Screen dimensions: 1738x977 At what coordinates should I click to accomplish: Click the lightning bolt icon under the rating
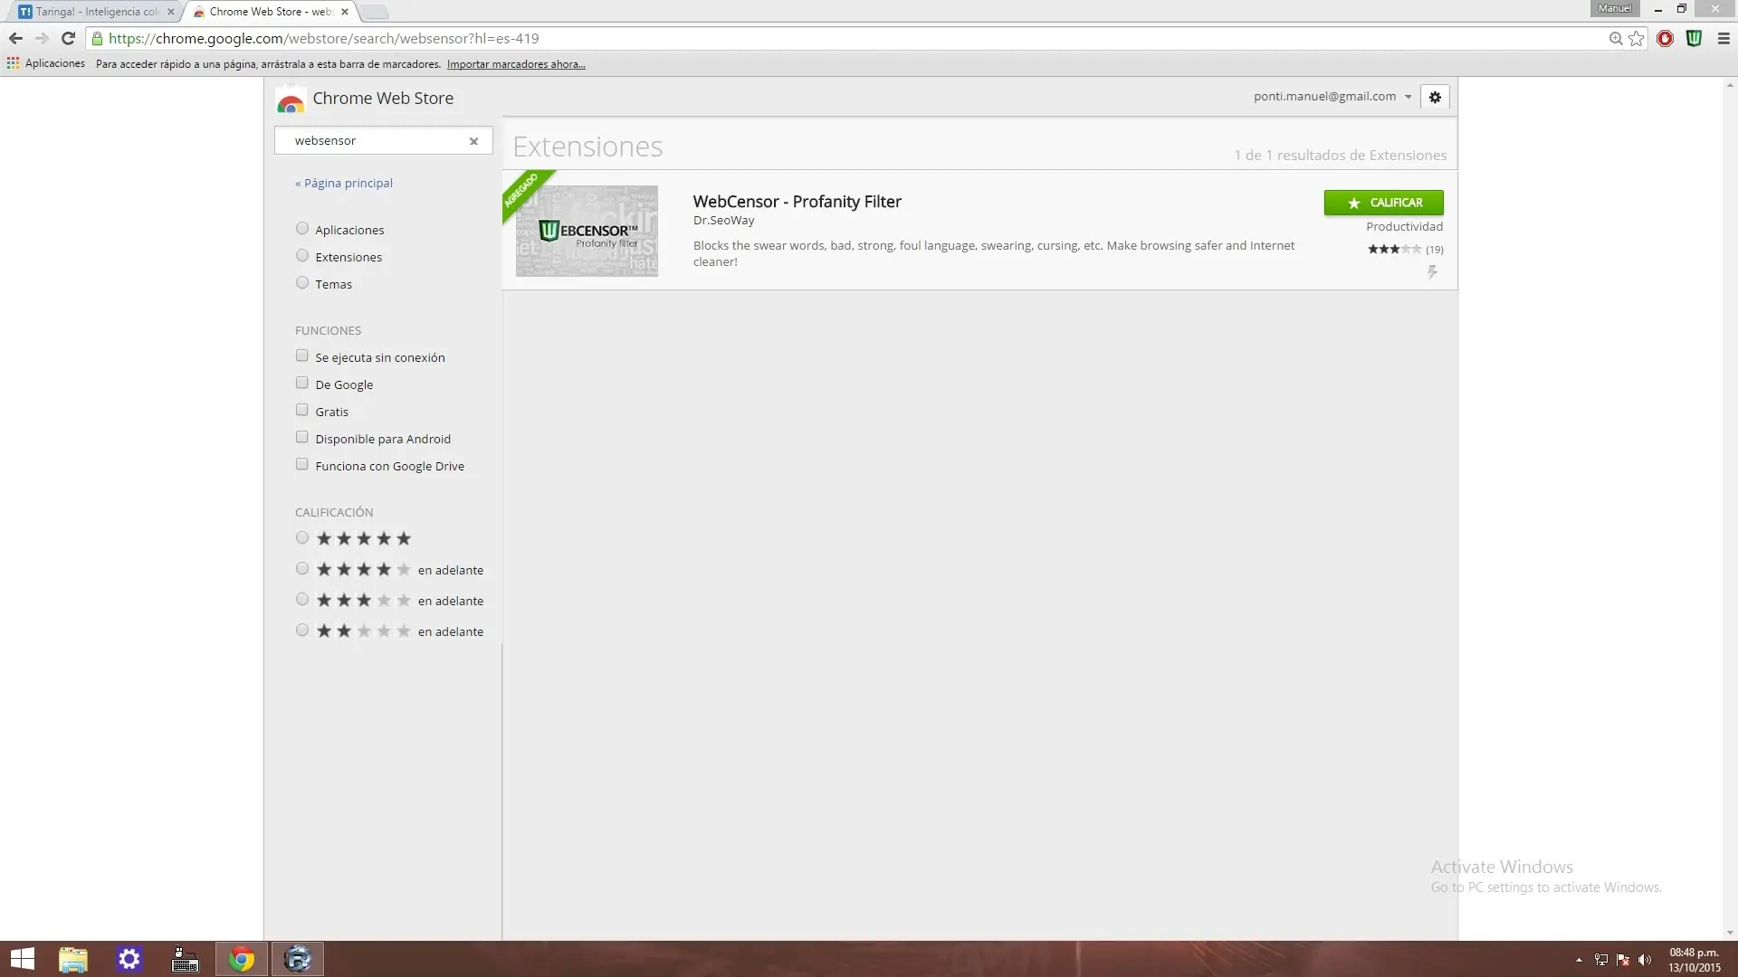(1432, 271)
